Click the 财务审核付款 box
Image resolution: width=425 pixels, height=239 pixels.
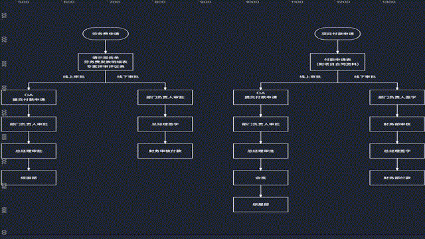click(x=165, y=151)
